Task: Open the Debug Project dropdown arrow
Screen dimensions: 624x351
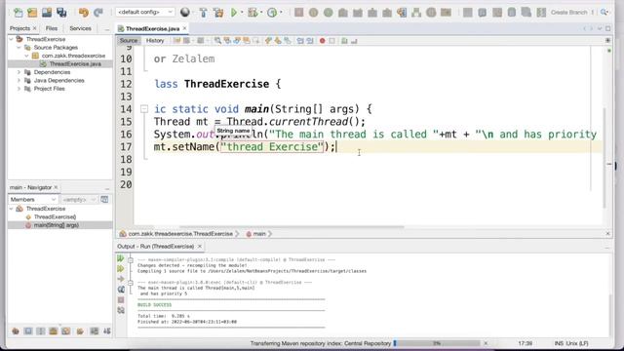Action: (261, 13)
